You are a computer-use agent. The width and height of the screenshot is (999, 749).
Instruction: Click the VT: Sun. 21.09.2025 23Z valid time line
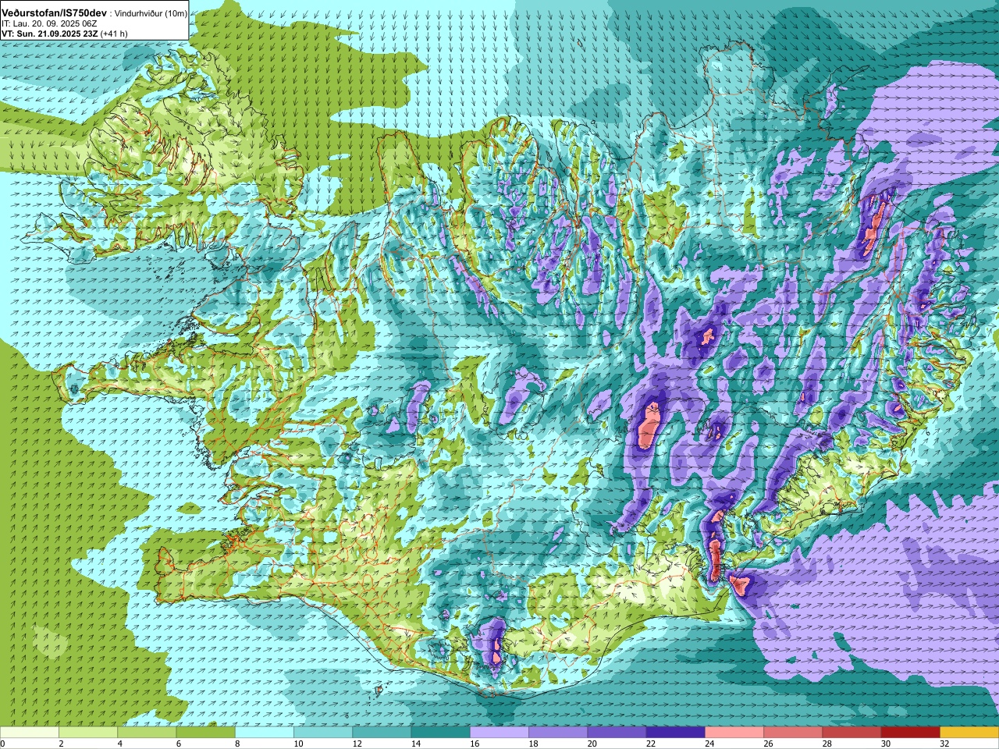point(65,34)
